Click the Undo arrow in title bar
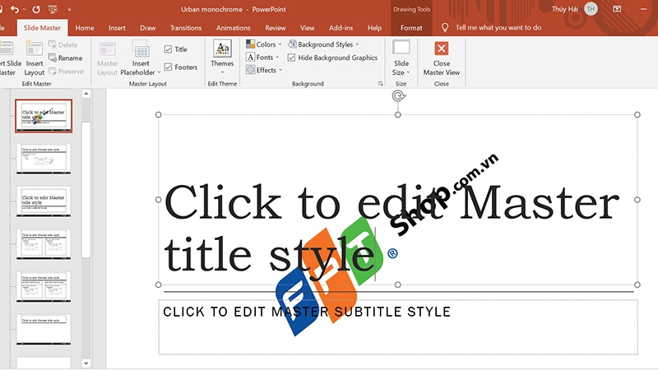Image resolution: width=658 pixels, height=370 pixels. point(14,9)
